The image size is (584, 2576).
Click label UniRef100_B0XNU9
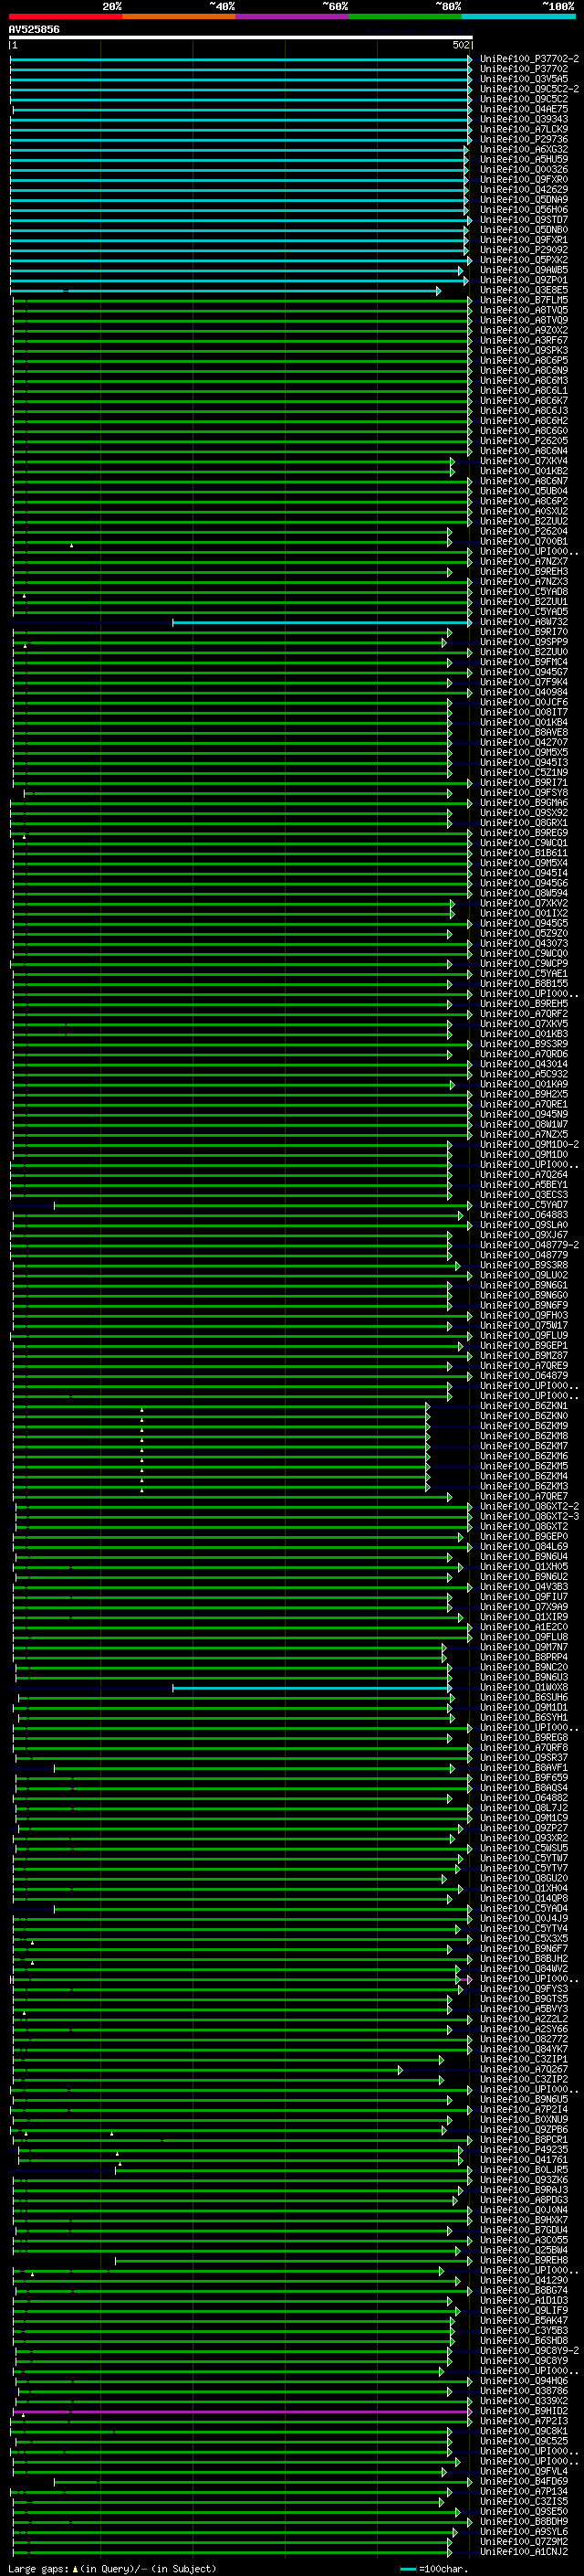(524, 2119)
